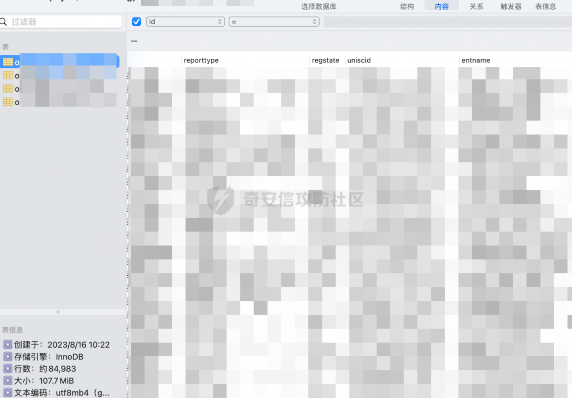Focus the 过滤器 table filter field

coord(61,22)
